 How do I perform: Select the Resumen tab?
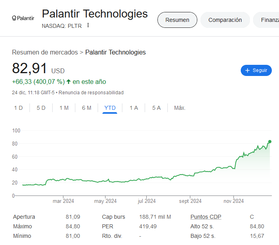click(x=177, y=20)
